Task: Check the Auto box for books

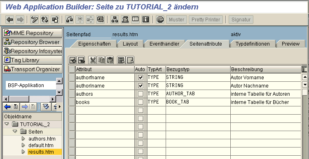Action: (x=140, y=102)
